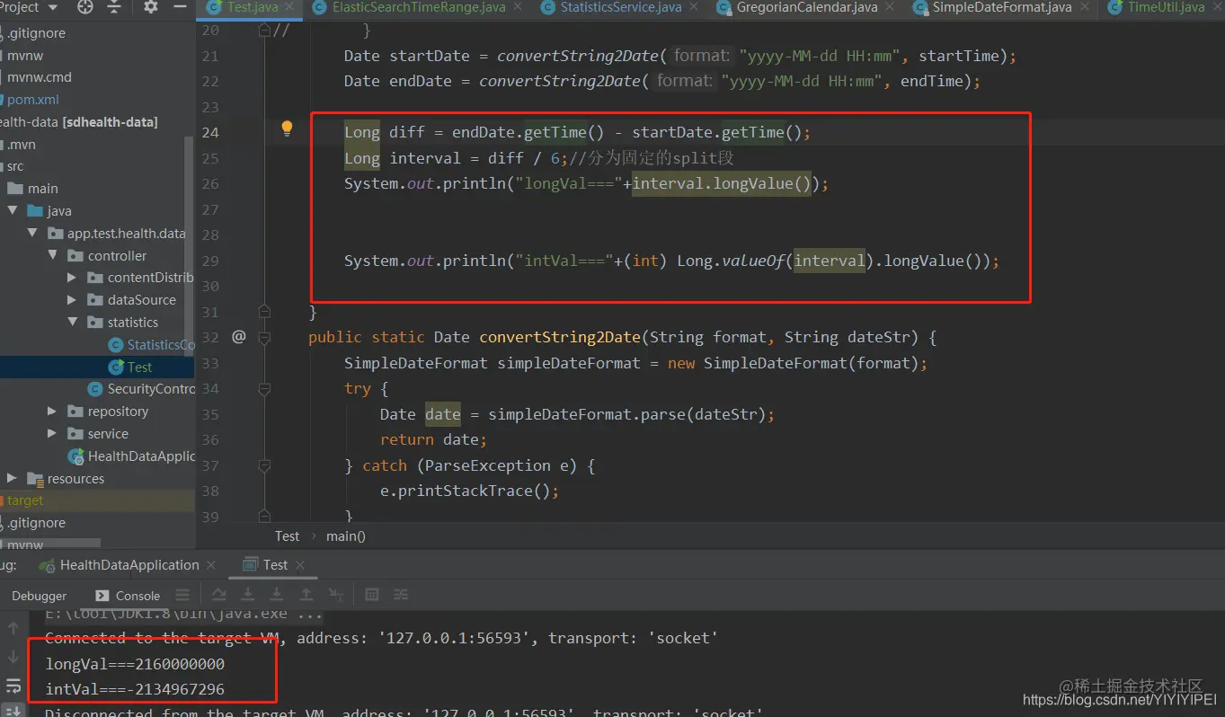Click the @ gutter icon on line 32
The height and width of the screenshot is (717, 1225).
238,337
